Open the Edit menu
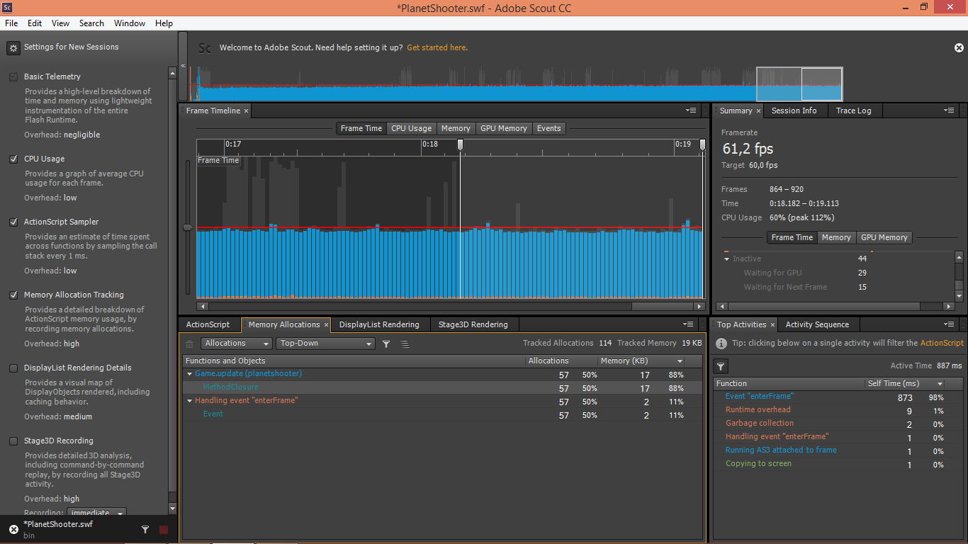This screenshot has height=544, width=968. pyautogui.click(x=35, y=23)
